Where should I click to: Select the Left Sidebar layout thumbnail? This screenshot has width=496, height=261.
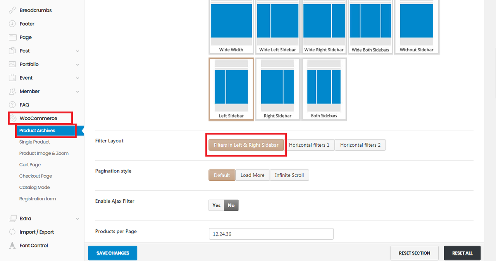tap(231, 89)
